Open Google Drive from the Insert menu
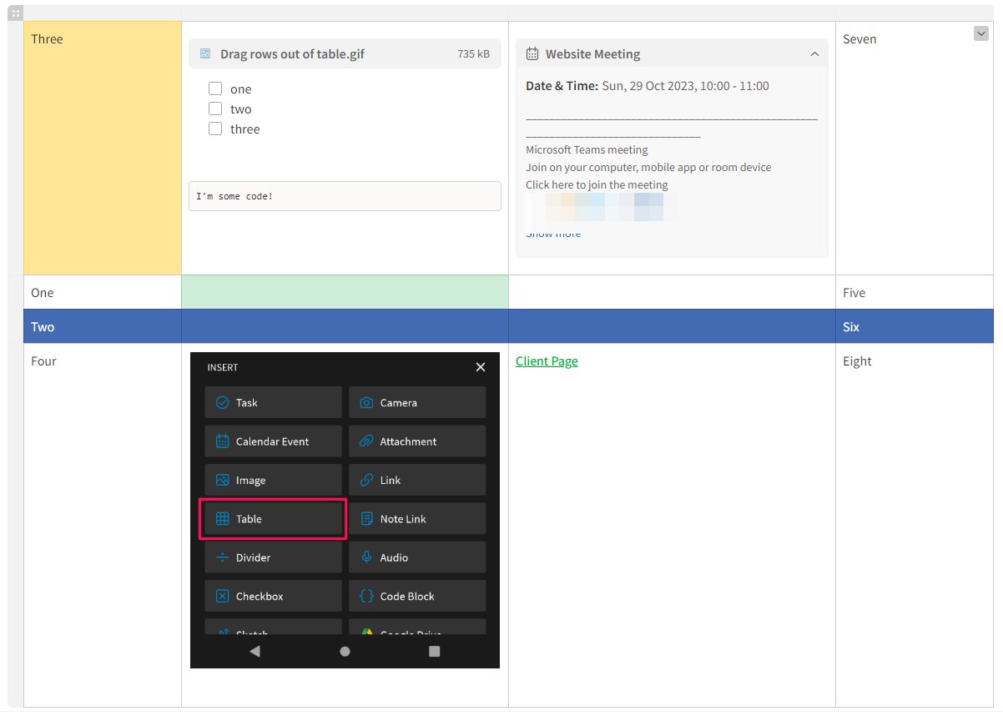 point(417,630)
